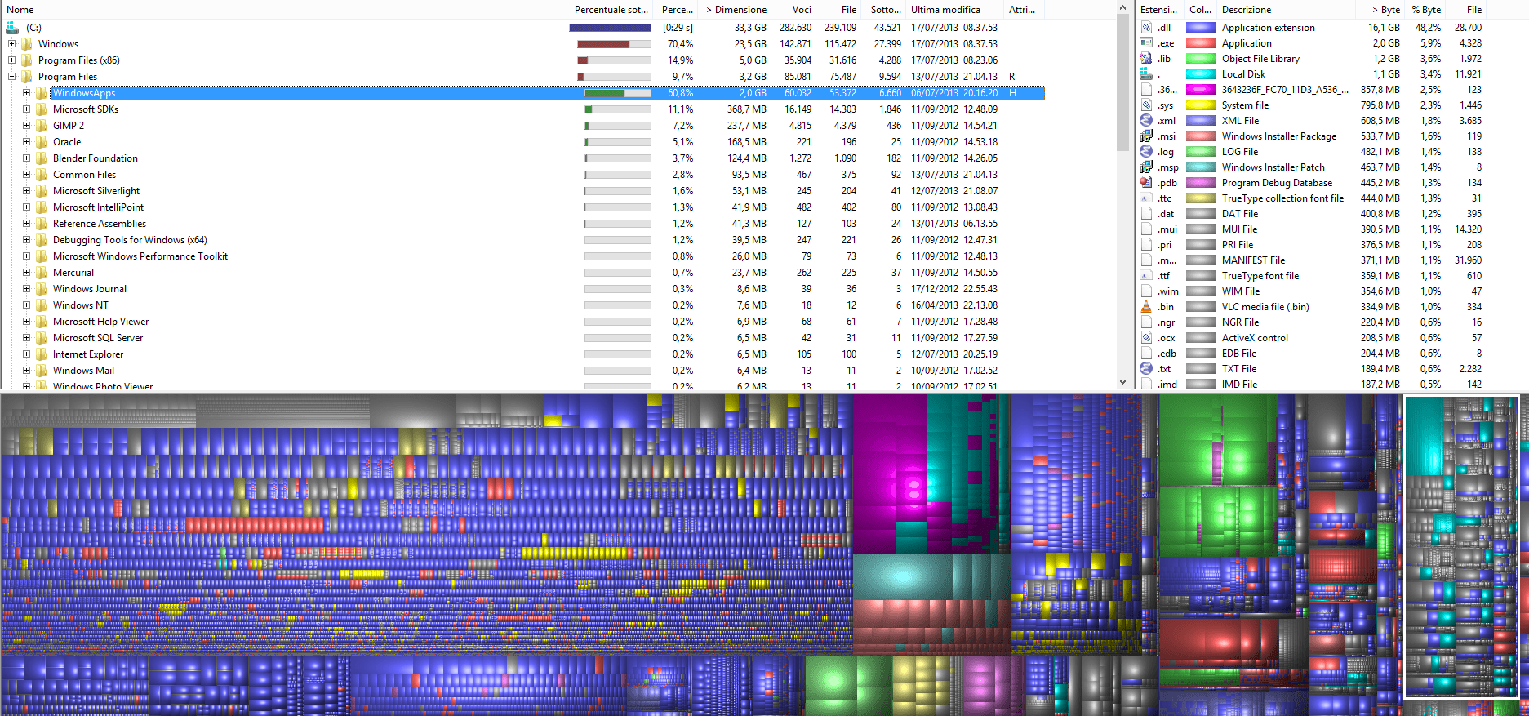This screenshot has height=716, width=1529.
Task: Select the (C:) drive icon
Action: (12, 28)
